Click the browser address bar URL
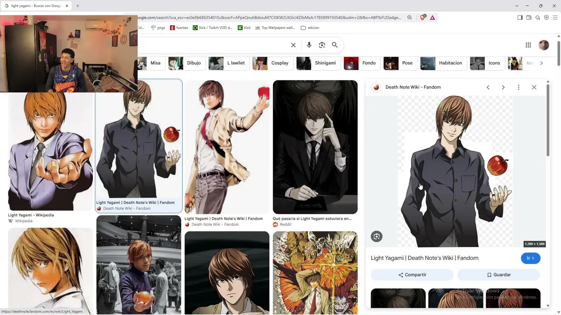 269,17
